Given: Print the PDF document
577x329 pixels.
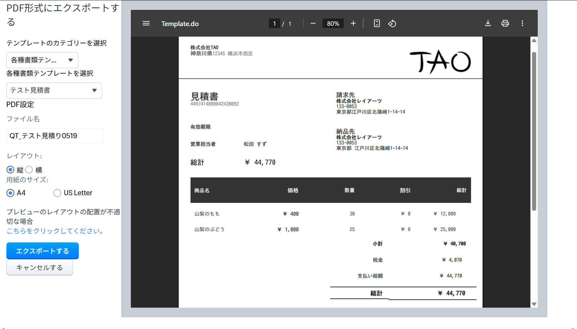Looking at the screenshot, I should pyautogui.click(x=505, y=24).
